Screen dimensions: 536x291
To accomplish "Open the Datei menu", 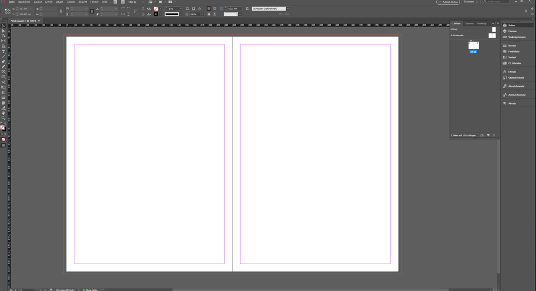I will 12,2.
